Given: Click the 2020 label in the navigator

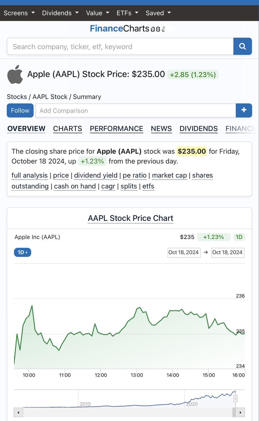Looking at the screenshot, I should coord(192,404).
